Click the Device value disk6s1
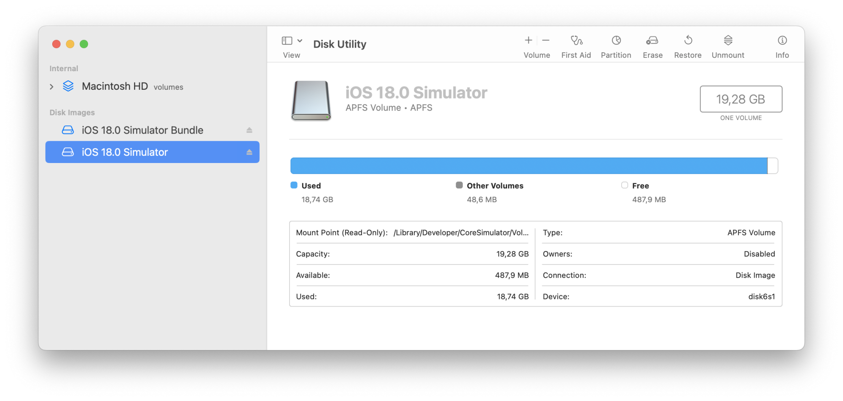Screen dimensions: 843x401 click(x=762, y=297)
